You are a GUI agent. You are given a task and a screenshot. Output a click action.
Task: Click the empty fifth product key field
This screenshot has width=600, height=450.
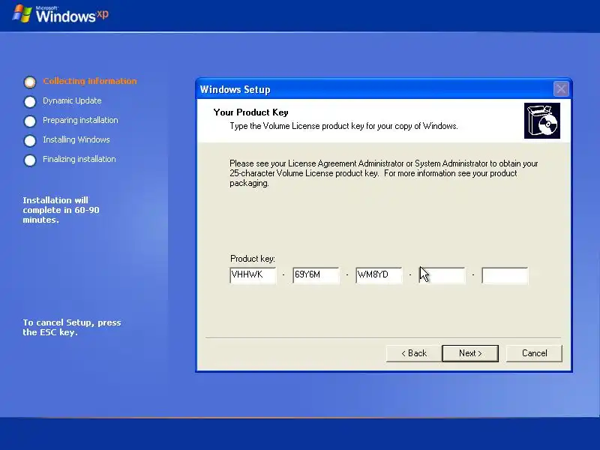[505, 275]
